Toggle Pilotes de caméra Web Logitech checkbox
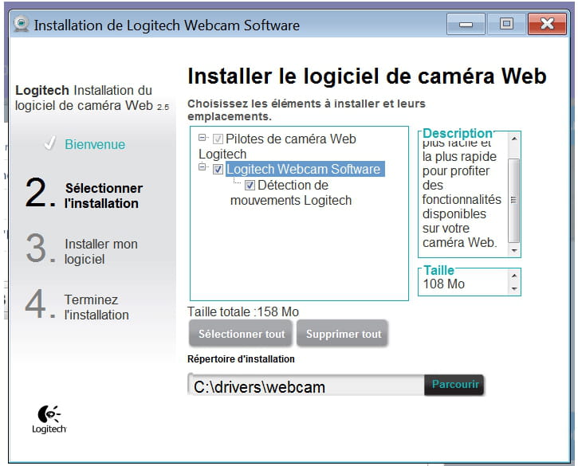The height and width of the screenshot is (466, 578). pyautogui.click(x=218, y=139)
